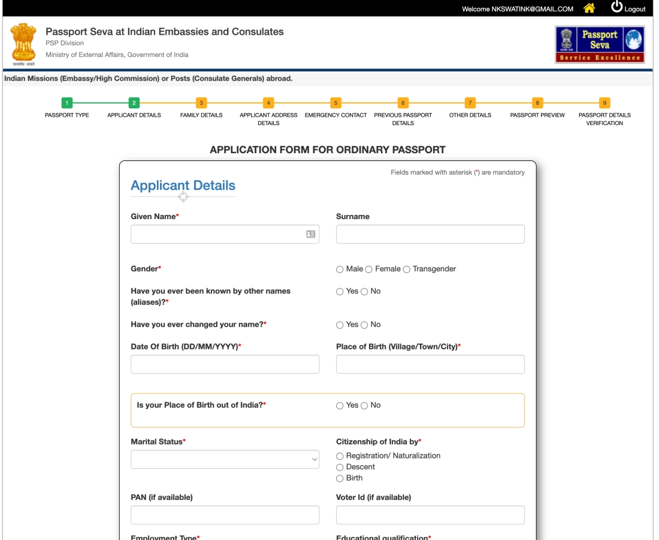Select Yes for ever changed your name
The image size is (659, 540).
coord(340,325)
